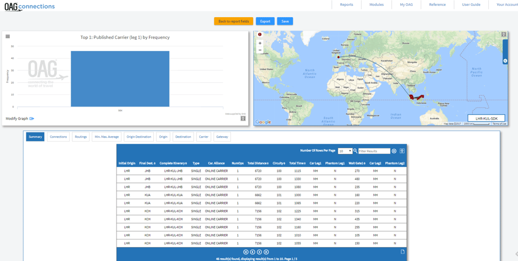Switch to the Routings tab
518x261 pixels.
click(80, 137)
